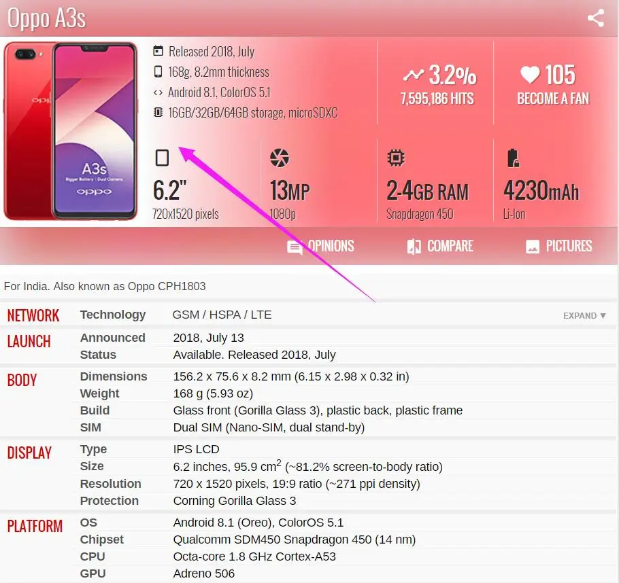Image resolution: width=619 pixels, height=583 pixels.
Task: Click the PLATFORM section heading
Action: pos(35,526)
